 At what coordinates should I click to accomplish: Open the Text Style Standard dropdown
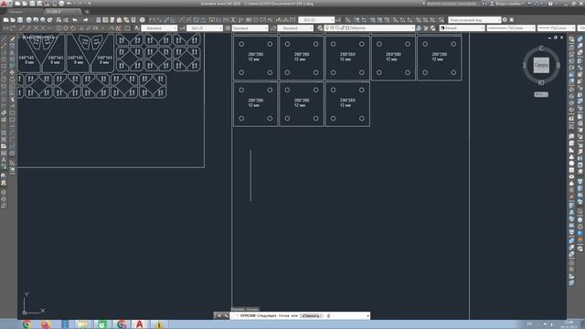tap(159, 28)
